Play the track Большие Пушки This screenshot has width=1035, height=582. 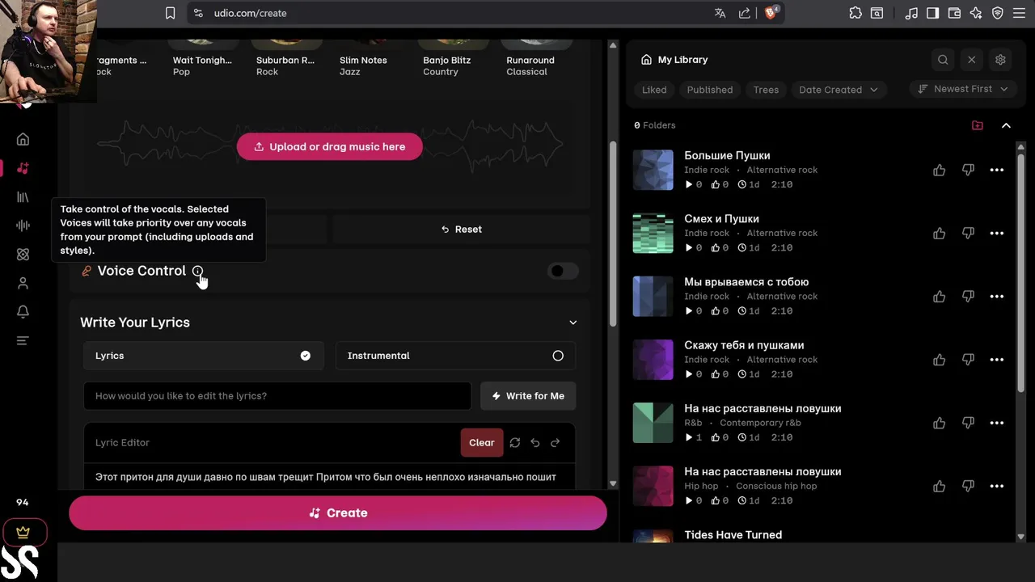[689, 184]
